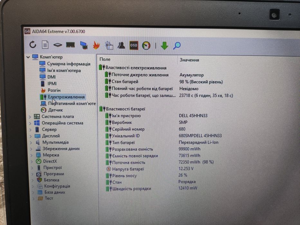
Task: Click the memory module toolbar icon
Action: (x=70, y=45)
